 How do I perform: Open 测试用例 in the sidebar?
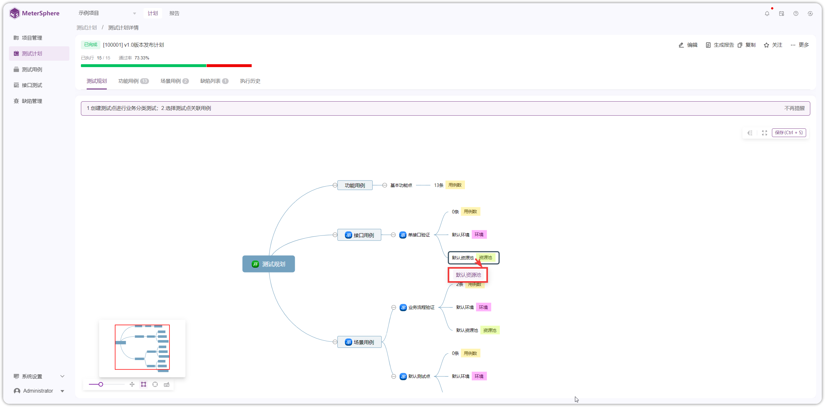click(x=39, y=69)
